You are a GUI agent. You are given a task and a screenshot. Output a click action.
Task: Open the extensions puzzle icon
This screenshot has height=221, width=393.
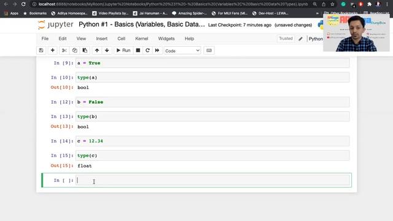pos(370,4)
